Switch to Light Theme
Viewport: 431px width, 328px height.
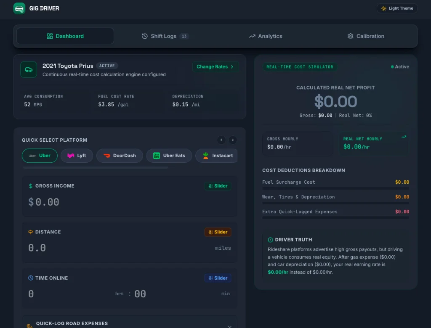point(397,8)
